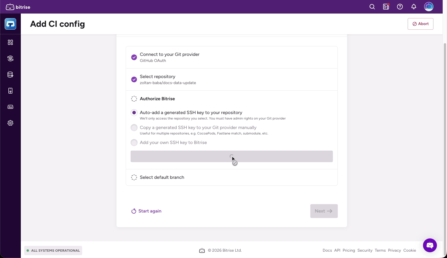Open the circular target icon in sidebar
This screenshot has height=258, width=447.
click(10, 58)
